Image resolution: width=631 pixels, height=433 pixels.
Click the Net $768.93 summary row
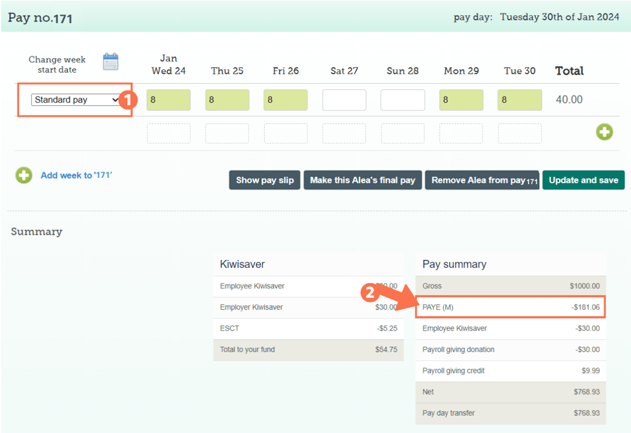tap(511, 392)
